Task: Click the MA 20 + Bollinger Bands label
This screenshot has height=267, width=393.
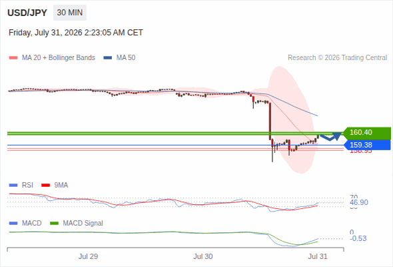Action: click(x=59, y=58)
